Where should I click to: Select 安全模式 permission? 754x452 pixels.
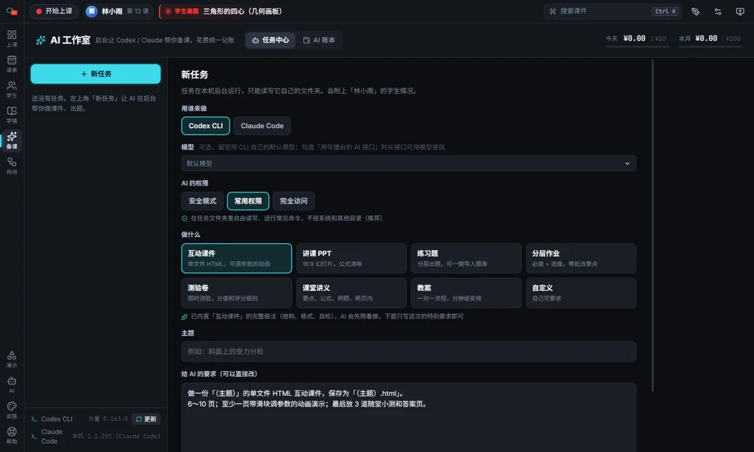click(202, 201)
